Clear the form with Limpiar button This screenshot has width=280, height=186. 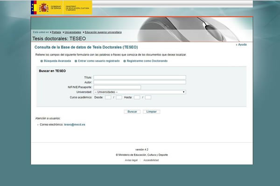[x=151, y=112]
